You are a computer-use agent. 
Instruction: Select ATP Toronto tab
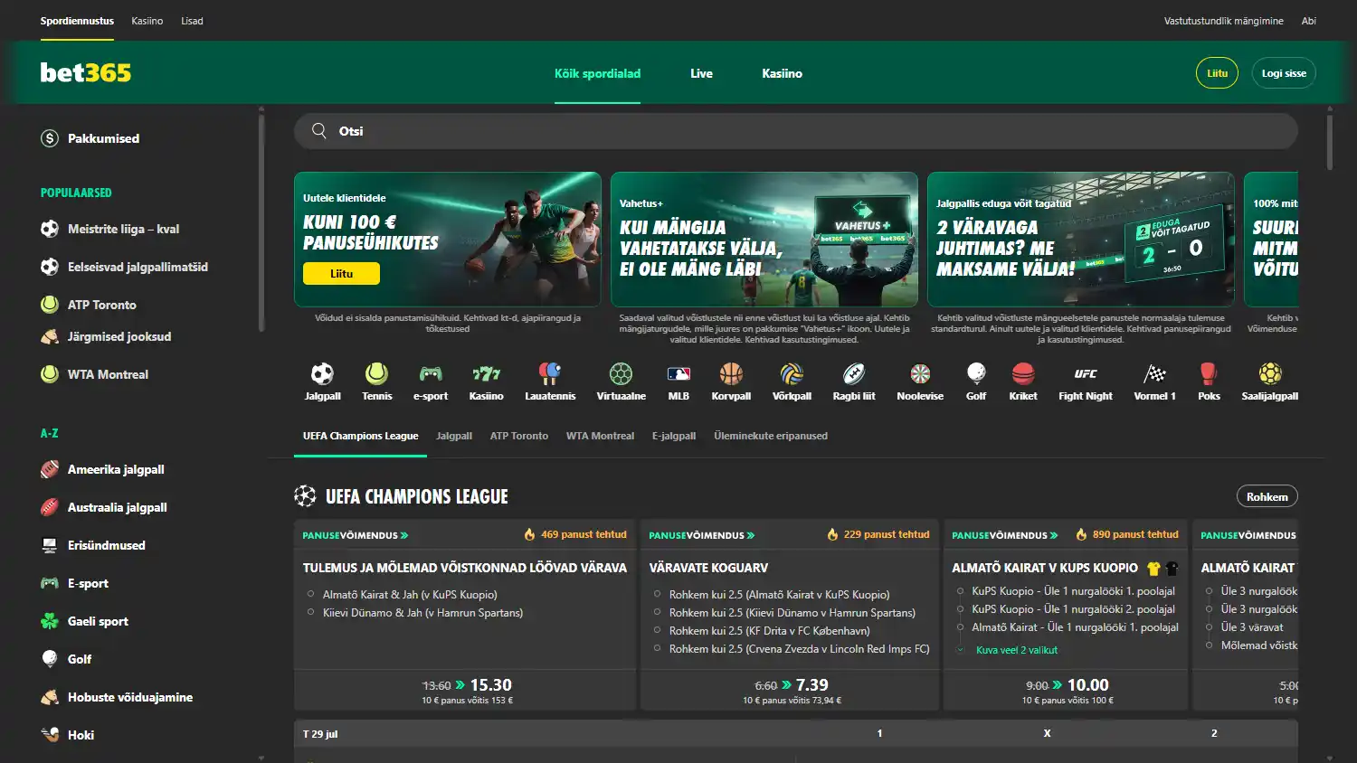(519, 436)
